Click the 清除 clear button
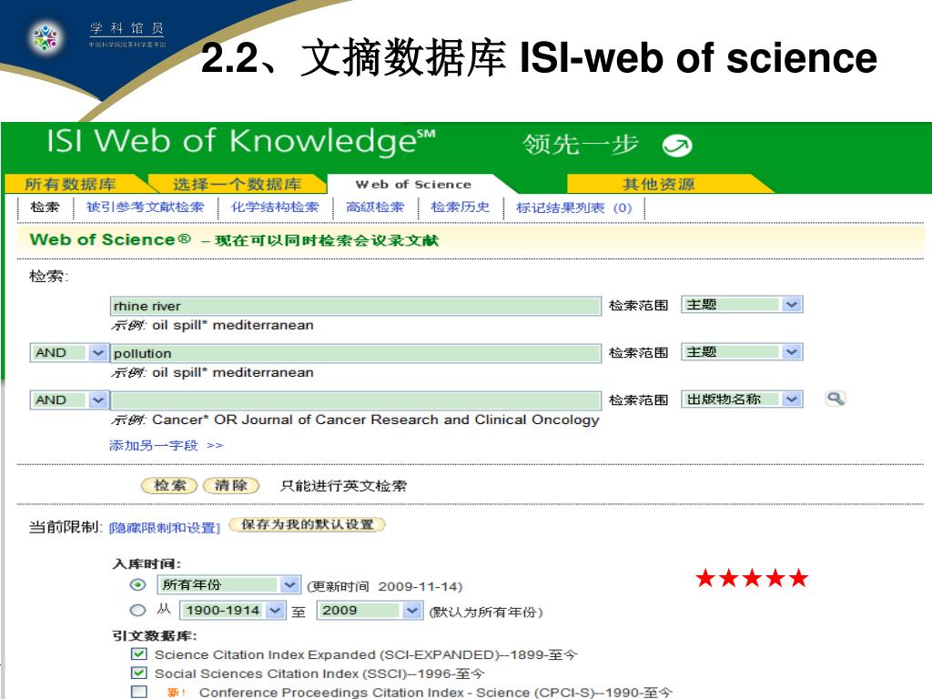Image resolution: width=932 pixels, height=699 pixels. click(231, 485)
